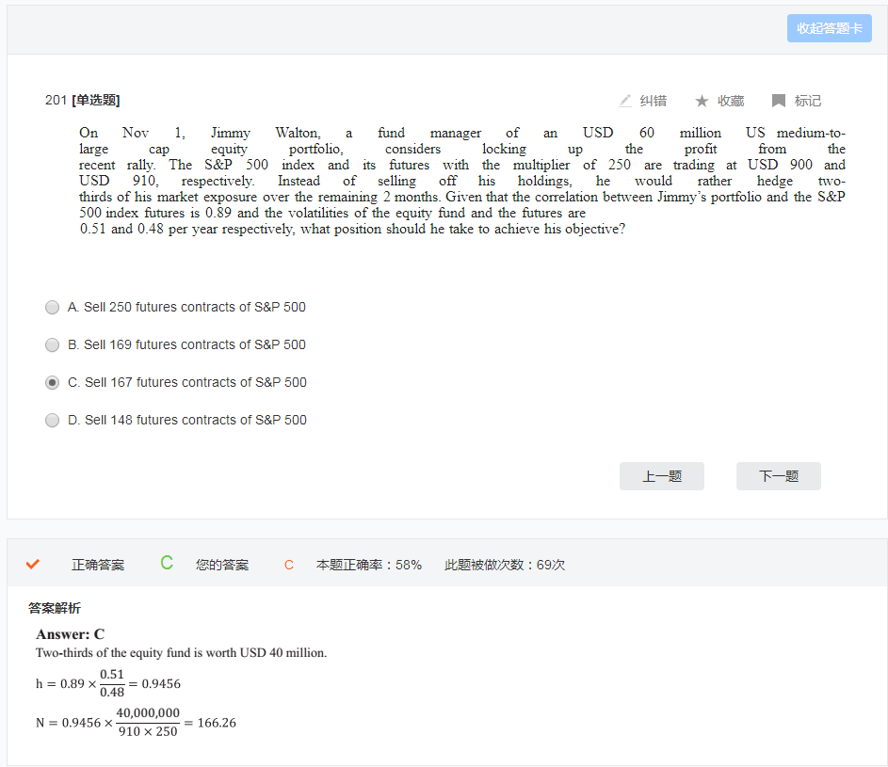
Task: Choose option B radio button
Action: pyautogui.click(x=53, y=345)
